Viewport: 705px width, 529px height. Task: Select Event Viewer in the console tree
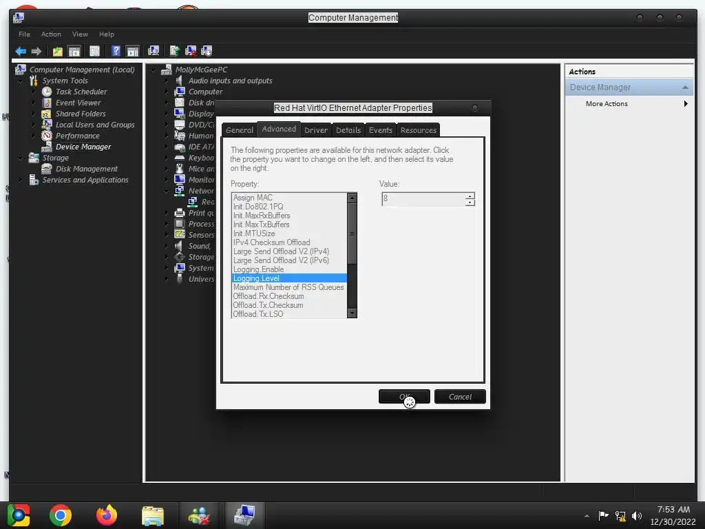(78, 103)
